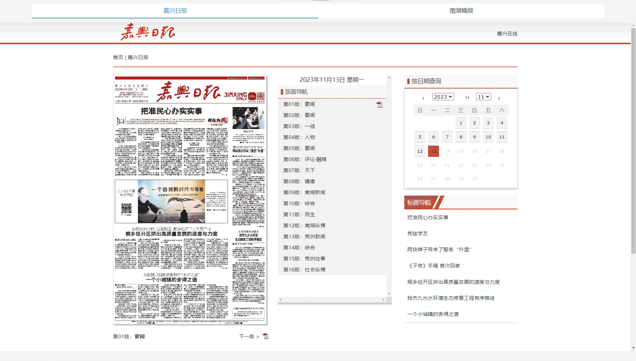The height and width of the screenshot is (361, 636).
Task: Open 第13版：秀洲新闻
Action: [304, 236]
